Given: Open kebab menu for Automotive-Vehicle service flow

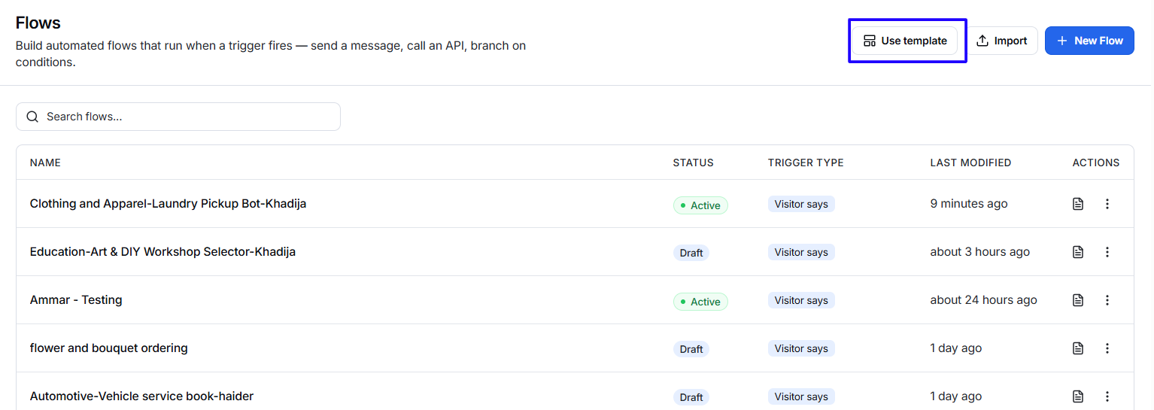Looking at the screenshot, I should click(x=1107, y=396).
